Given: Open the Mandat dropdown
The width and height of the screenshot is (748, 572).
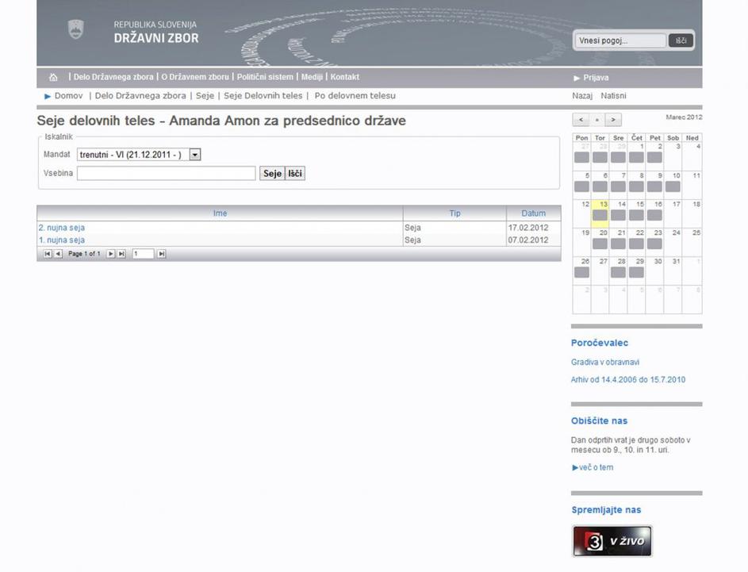Looking at the screenshot, I should (x=195, y=155).
